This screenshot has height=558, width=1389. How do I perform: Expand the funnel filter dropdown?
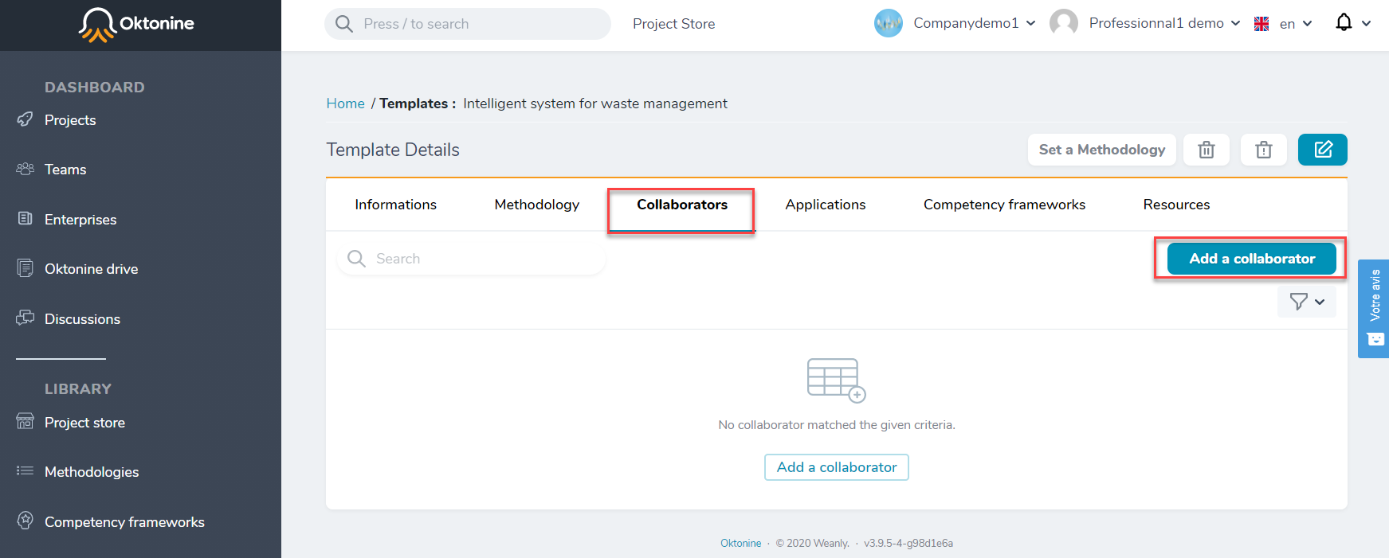click(x=1307, y=302)
